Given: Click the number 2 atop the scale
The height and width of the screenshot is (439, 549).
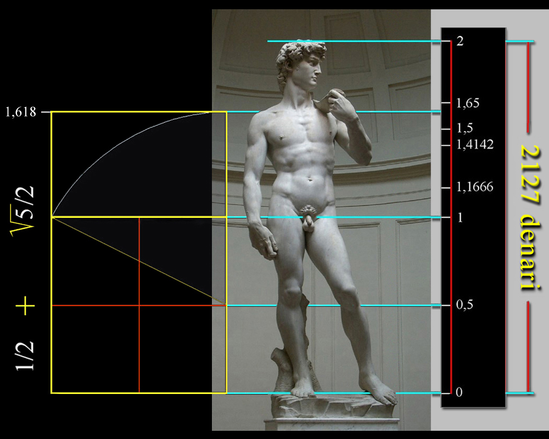Looking at the screenshot, I should coord(460,42).
